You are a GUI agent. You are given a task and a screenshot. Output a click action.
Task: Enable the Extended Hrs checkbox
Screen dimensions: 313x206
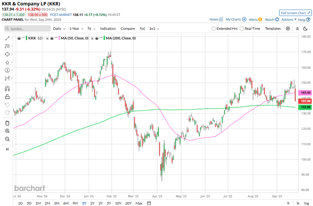[214, 29]
